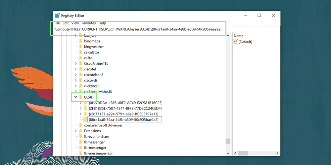Open the Help menu

pyautogui.click(x=102, y=23)
